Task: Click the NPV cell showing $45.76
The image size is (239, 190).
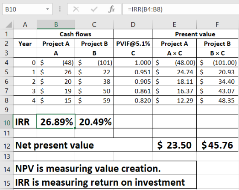Action: click(x=217, y=145)
